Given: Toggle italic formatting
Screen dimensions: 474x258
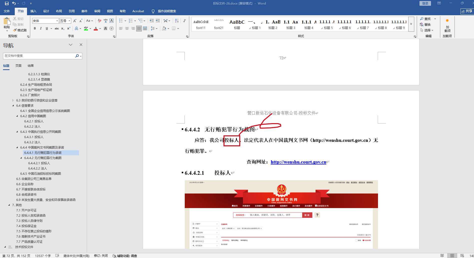Looking at the screenshot, I should tap(41, 28).
